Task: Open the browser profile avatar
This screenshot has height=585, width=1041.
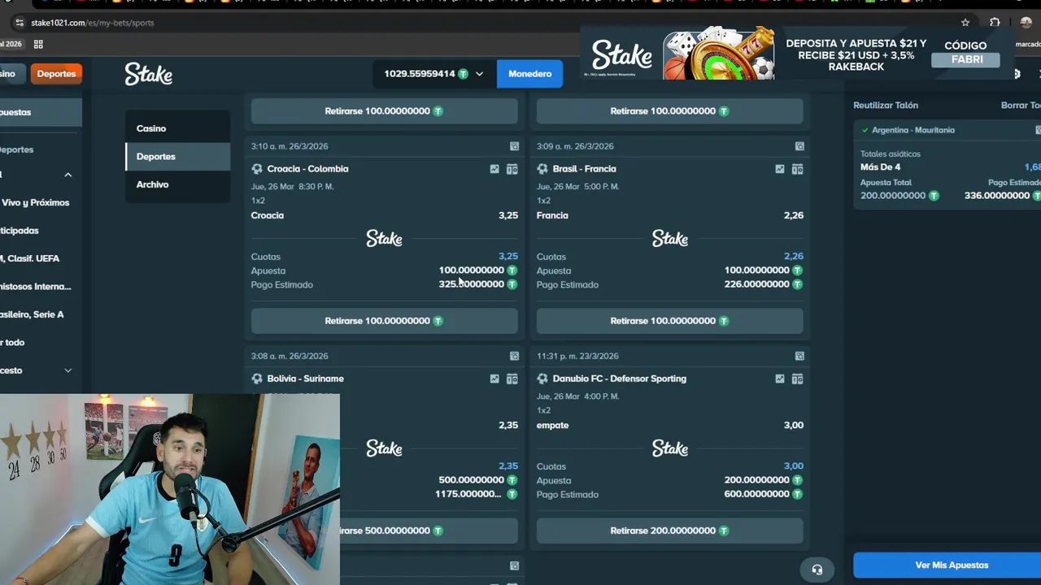Action: tap(1026, 23)
